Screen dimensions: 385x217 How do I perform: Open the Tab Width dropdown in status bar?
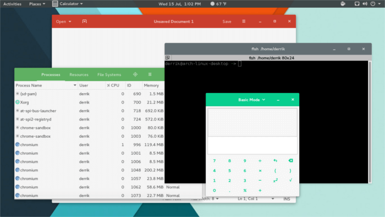pyautogui.click(x=205, y=199)
